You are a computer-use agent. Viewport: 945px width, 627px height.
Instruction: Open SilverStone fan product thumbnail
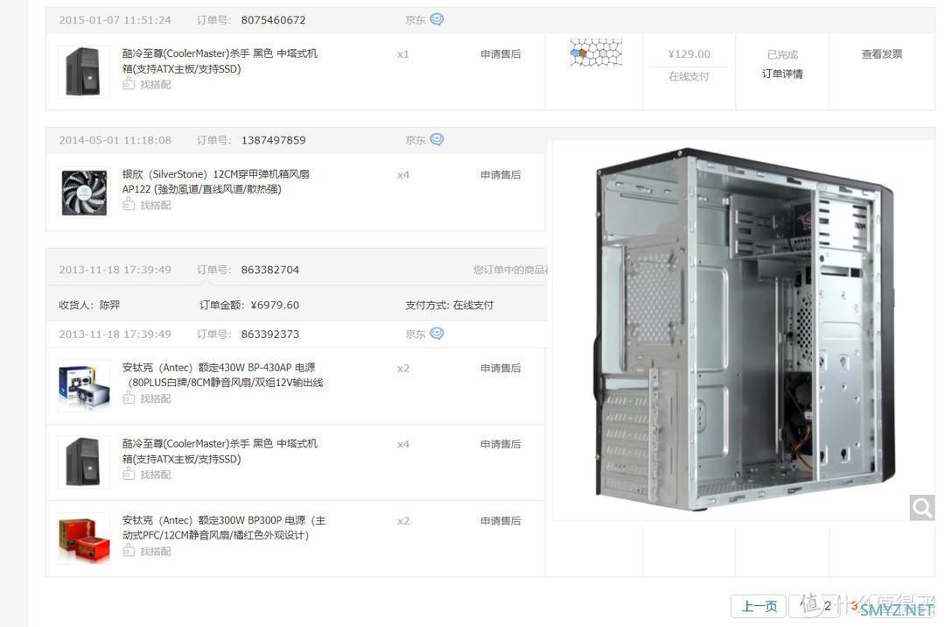[84, 193]
